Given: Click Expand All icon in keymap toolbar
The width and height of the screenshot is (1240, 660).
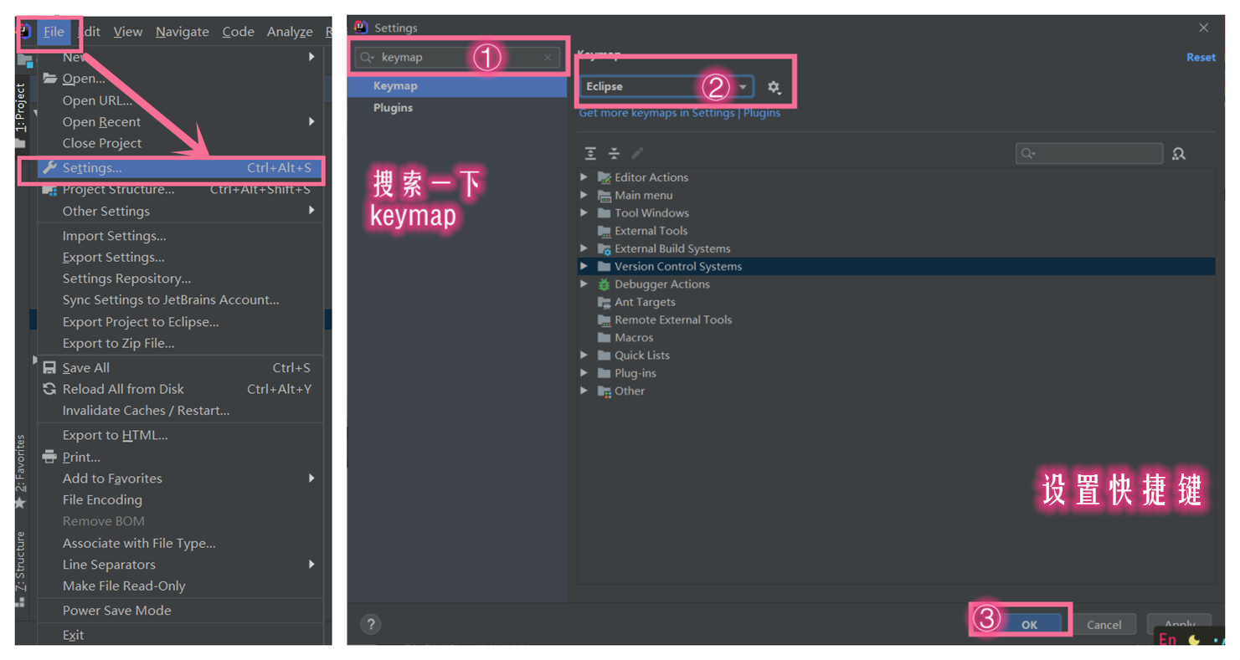Looking at the screenshot, I should point(590,154).
